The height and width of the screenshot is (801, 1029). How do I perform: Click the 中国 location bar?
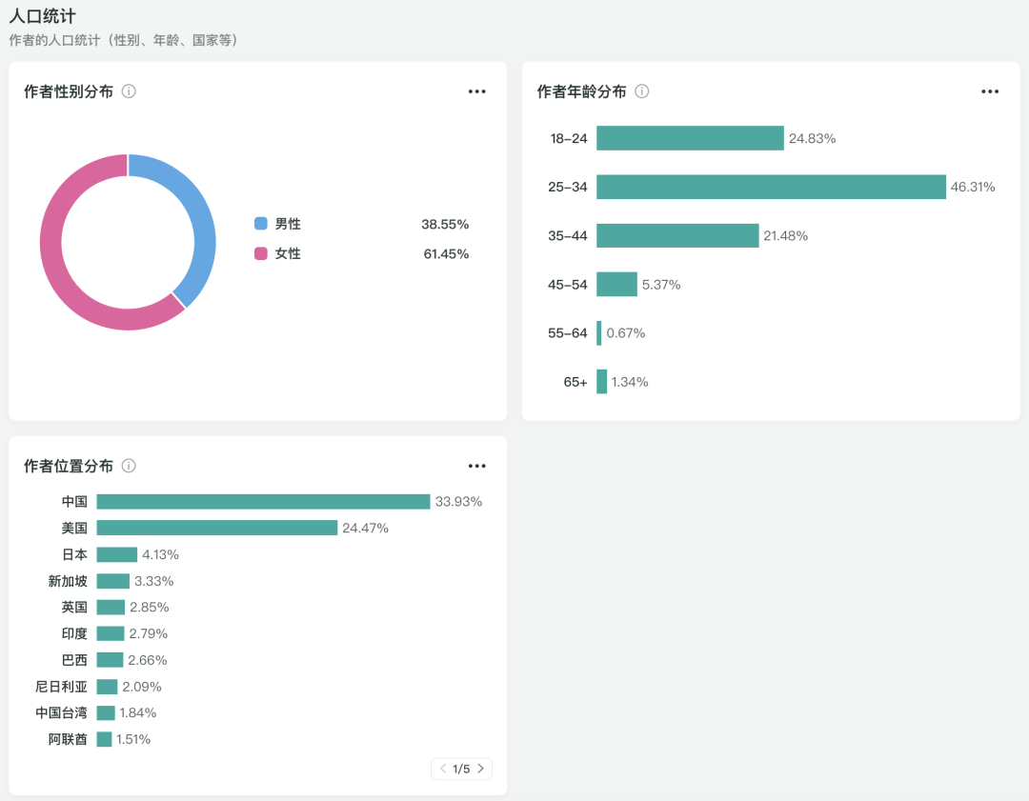(x=263, y=502)
